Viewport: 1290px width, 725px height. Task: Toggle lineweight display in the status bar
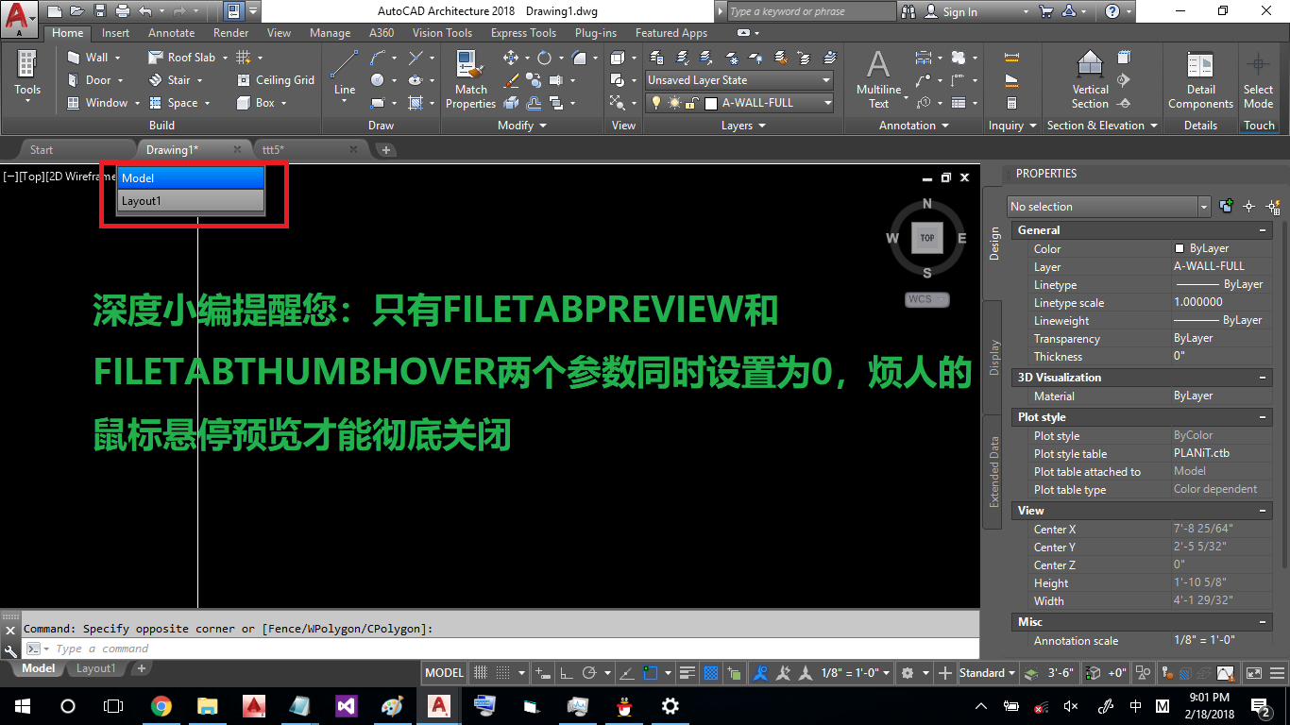pyautogui.click(x=687, y=672)
